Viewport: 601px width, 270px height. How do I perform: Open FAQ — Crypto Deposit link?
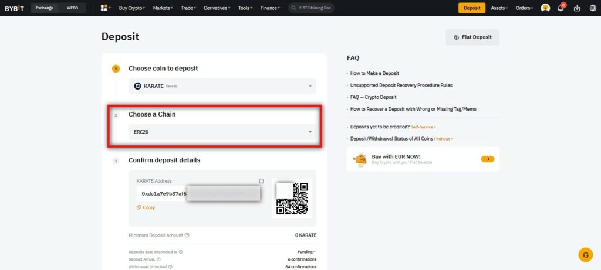[373, 97]
